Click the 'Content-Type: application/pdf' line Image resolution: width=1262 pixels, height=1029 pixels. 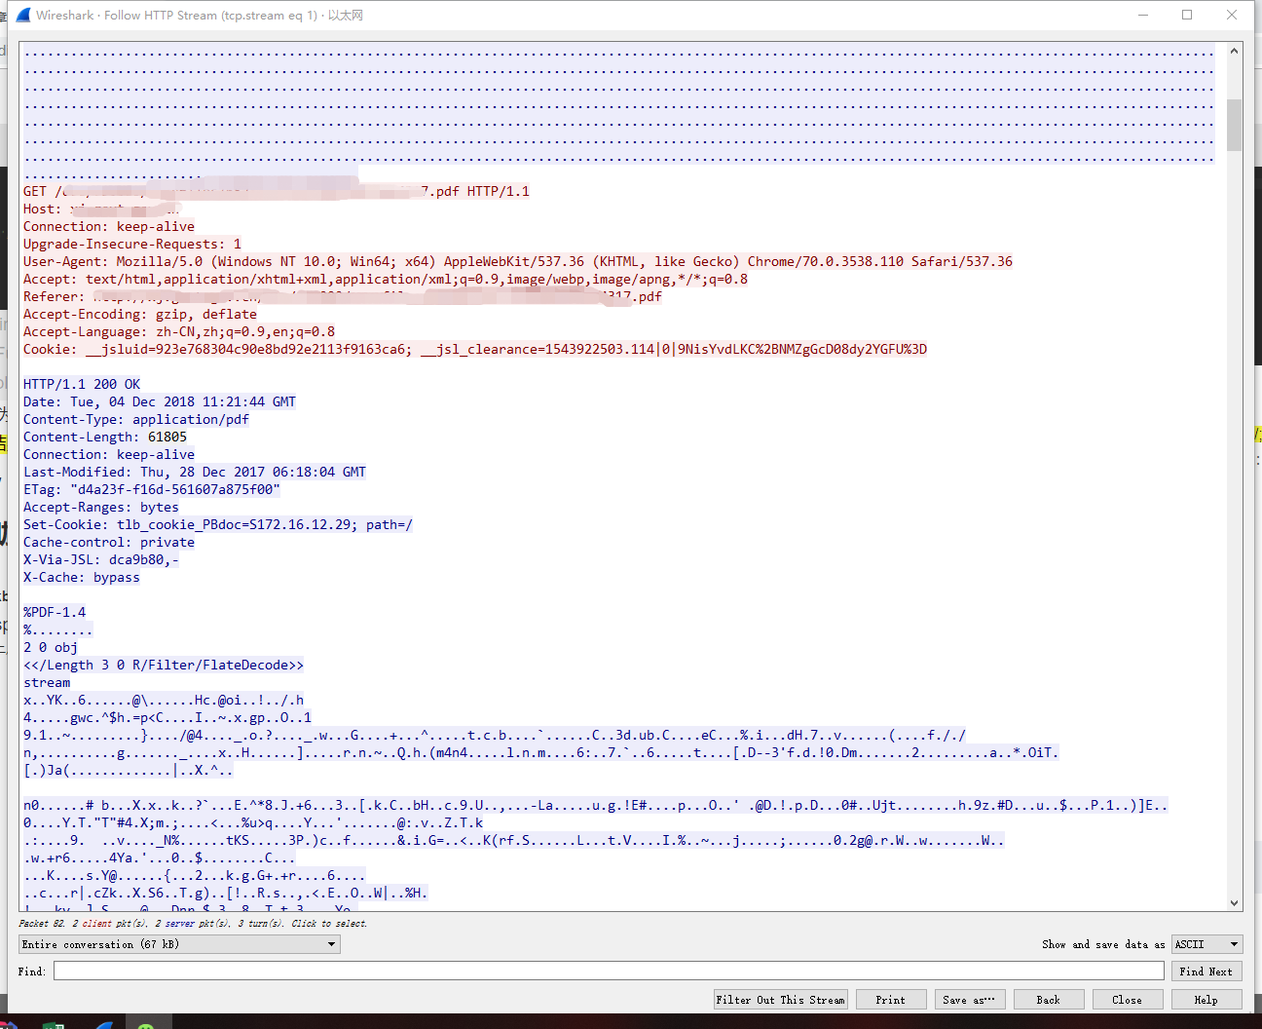click(136, 419)
